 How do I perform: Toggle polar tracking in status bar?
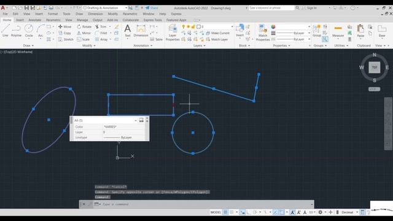coord(255,212)
